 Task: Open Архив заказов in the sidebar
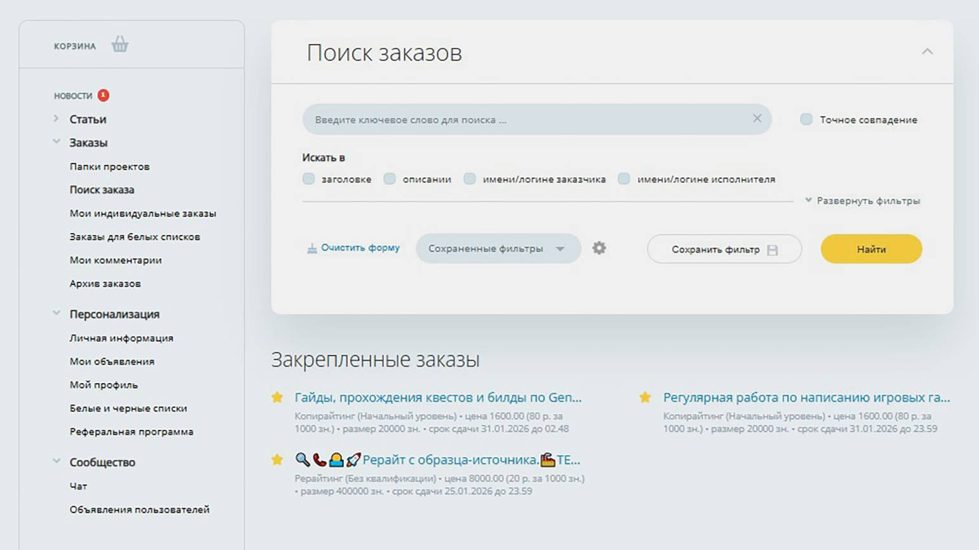tap(105, 283)
